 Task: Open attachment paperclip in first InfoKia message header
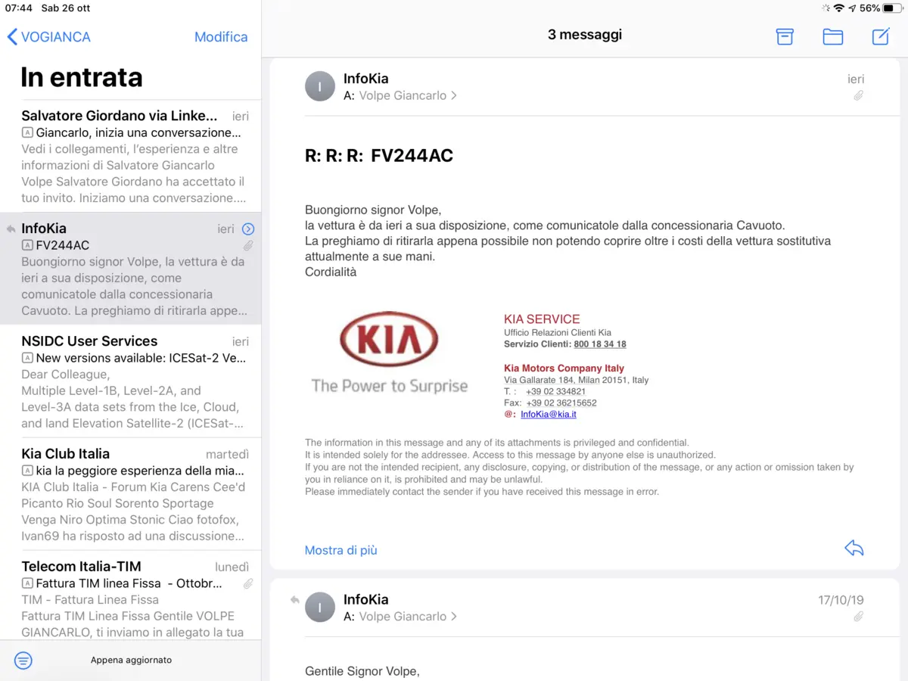pyautogui.click(x=858, y=96)
